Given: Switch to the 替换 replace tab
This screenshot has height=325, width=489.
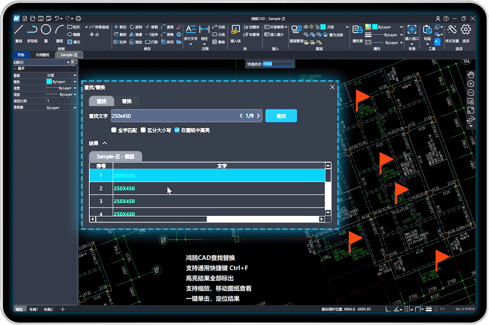Looking at the screenshot, I should (127, 101).
